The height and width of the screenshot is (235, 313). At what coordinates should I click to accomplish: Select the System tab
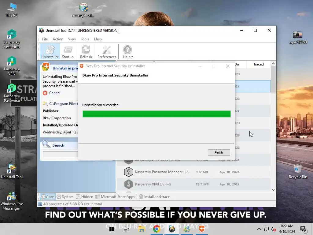coord(65,197)
